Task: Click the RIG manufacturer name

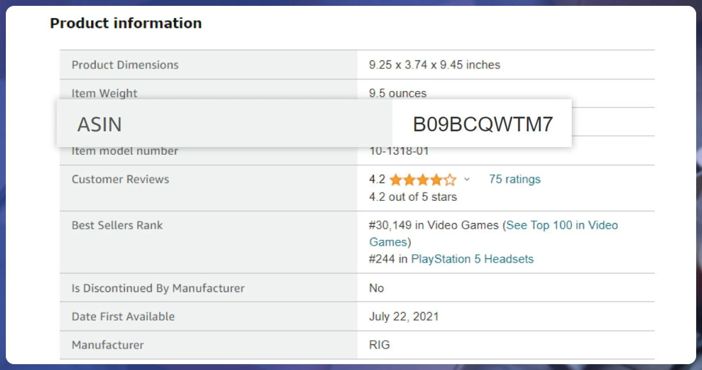Action: 379,344
